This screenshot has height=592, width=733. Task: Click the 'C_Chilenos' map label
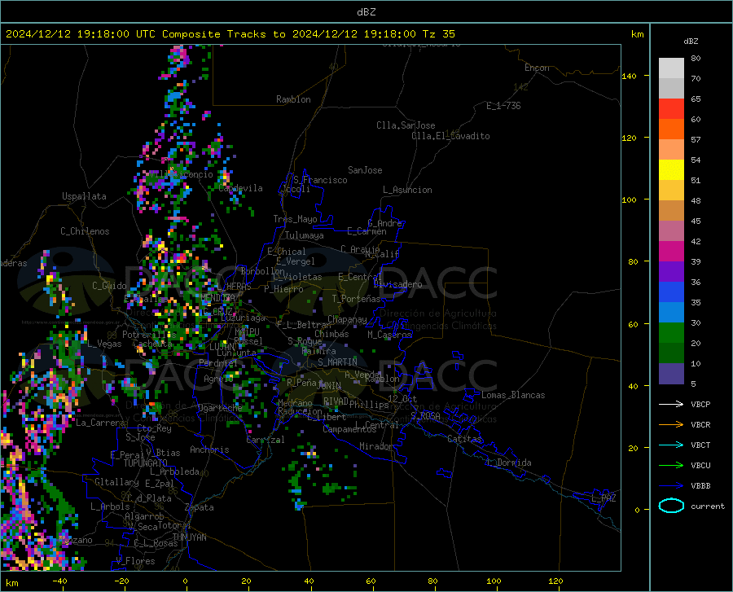85,231
